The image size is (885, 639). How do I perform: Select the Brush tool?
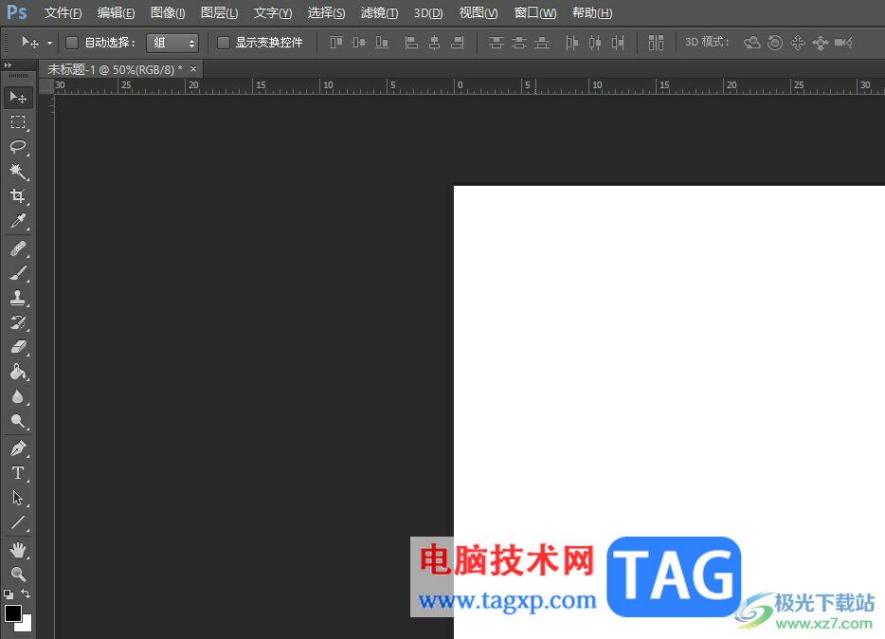coord(18,273)
